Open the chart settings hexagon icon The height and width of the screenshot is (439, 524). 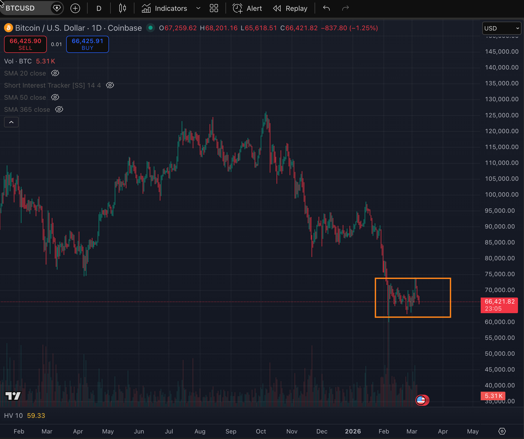pyautogui.click(x=502, y=431)
